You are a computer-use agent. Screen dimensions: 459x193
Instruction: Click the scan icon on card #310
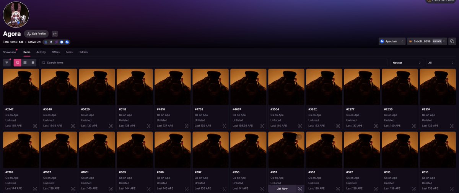[451, 188]
